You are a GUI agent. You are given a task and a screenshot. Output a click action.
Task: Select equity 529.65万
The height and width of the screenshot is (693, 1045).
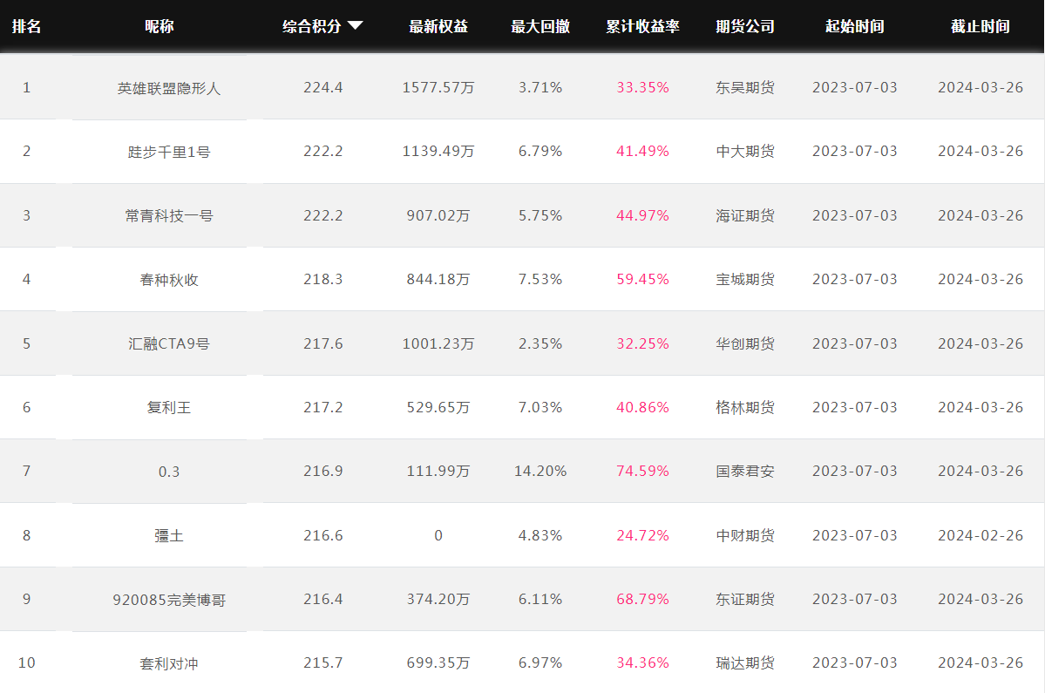tap(438, 407)
